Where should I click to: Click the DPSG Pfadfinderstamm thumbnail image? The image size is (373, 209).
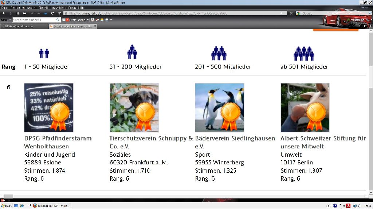coord(48,107)
